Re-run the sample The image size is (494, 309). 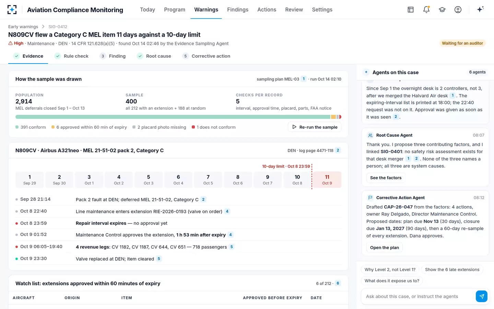(x=315, y=127)
